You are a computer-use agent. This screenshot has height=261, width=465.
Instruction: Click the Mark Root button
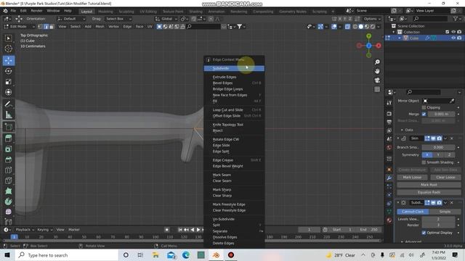pyautogui.click(x=429, y=185)
